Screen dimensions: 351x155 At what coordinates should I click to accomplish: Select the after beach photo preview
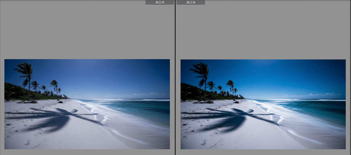coord(263,104)
